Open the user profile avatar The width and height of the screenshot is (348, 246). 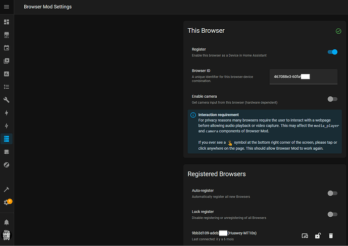[x=7, y=235]
